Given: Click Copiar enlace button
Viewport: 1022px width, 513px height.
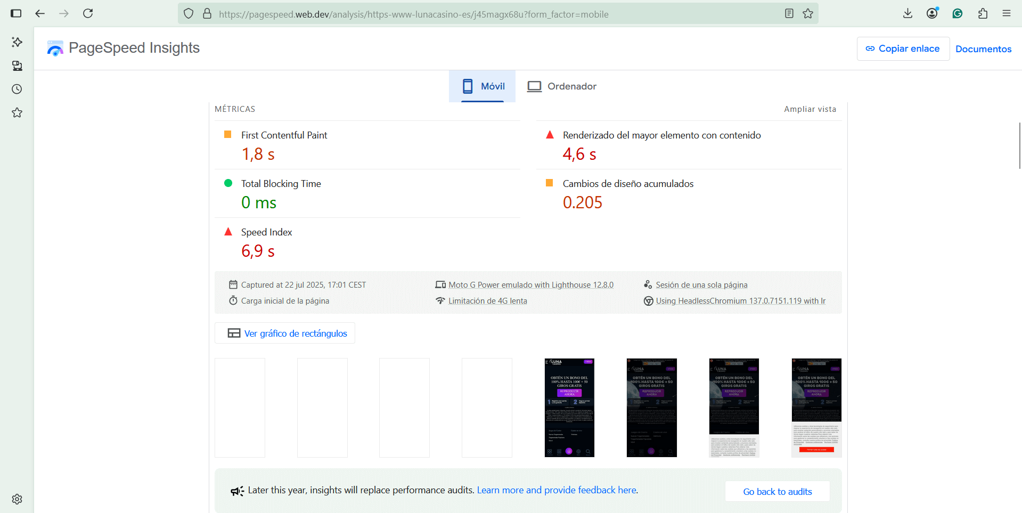Looking at the screenshot, I should click(903, 48).
